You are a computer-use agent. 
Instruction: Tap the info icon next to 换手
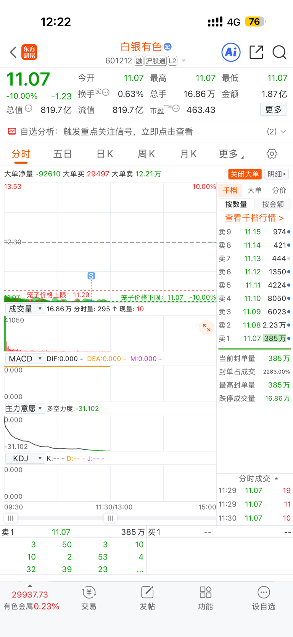pos(106,92)
